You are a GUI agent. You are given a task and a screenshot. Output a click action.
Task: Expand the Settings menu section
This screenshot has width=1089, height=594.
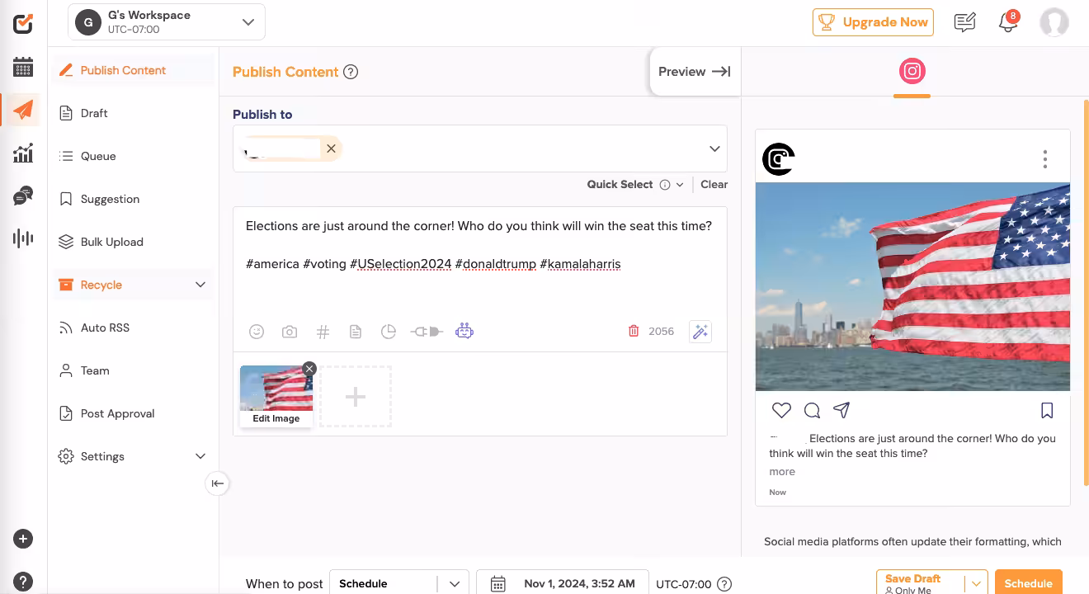pos(200,456)
